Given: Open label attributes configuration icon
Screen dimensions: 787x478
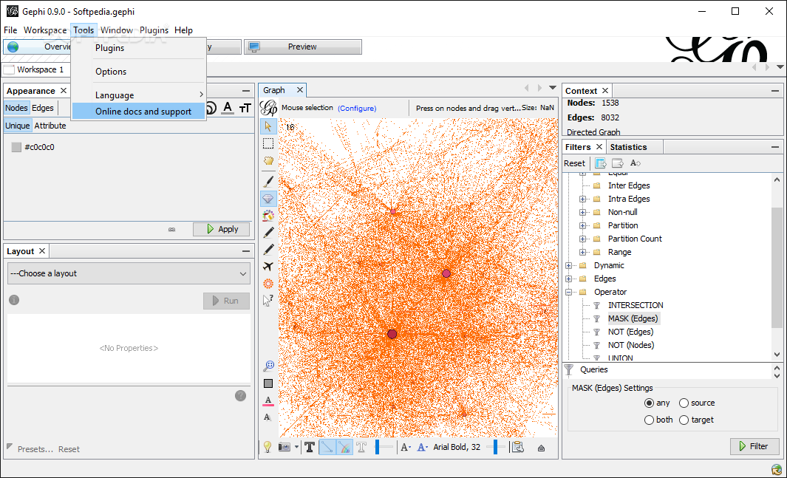Looking at the screenshot, I should tap(518, 448).
